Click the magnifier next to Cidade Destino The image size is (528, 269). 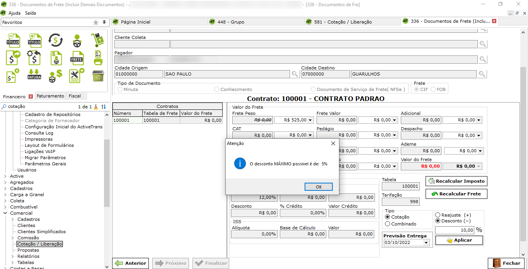pyautogui.click(x=482, y=74)
